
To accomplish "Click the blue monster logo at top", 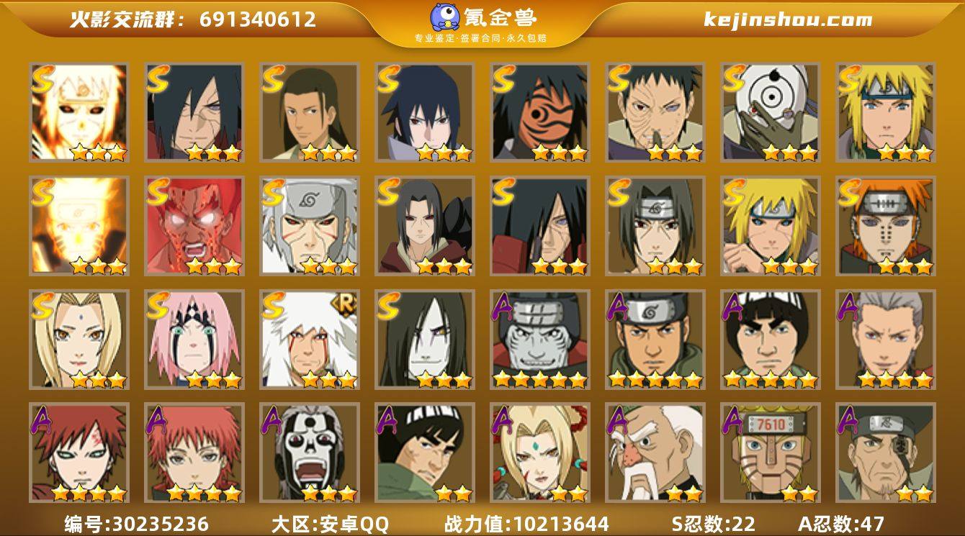I will 446,17.
